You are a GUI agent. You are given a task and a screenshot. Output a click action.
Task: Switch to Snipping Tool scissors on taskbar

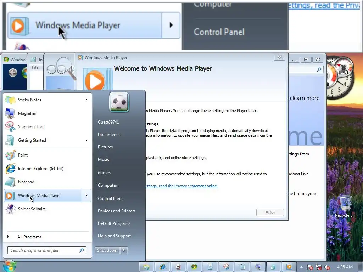[226, 267]
